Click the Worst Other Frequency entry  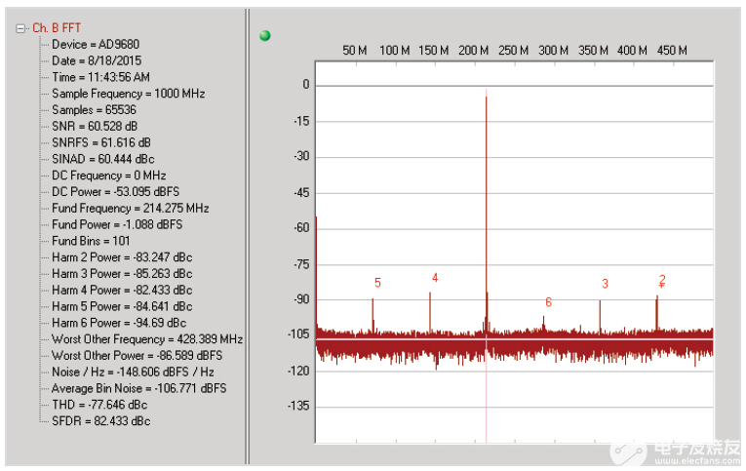(146, 339)
